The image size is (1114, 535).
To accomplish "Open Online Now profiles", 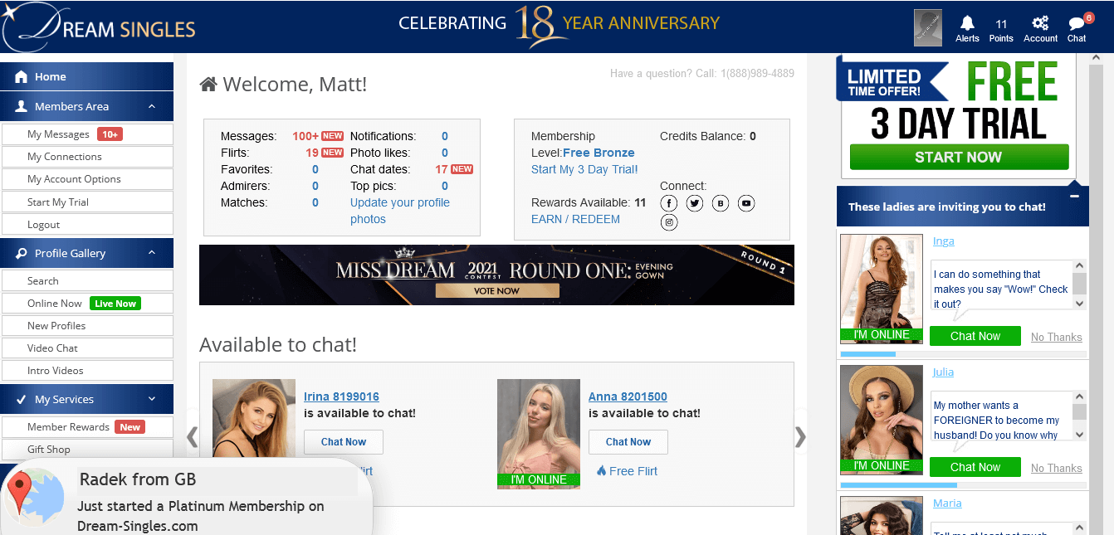I will click(x=88, y=304).
